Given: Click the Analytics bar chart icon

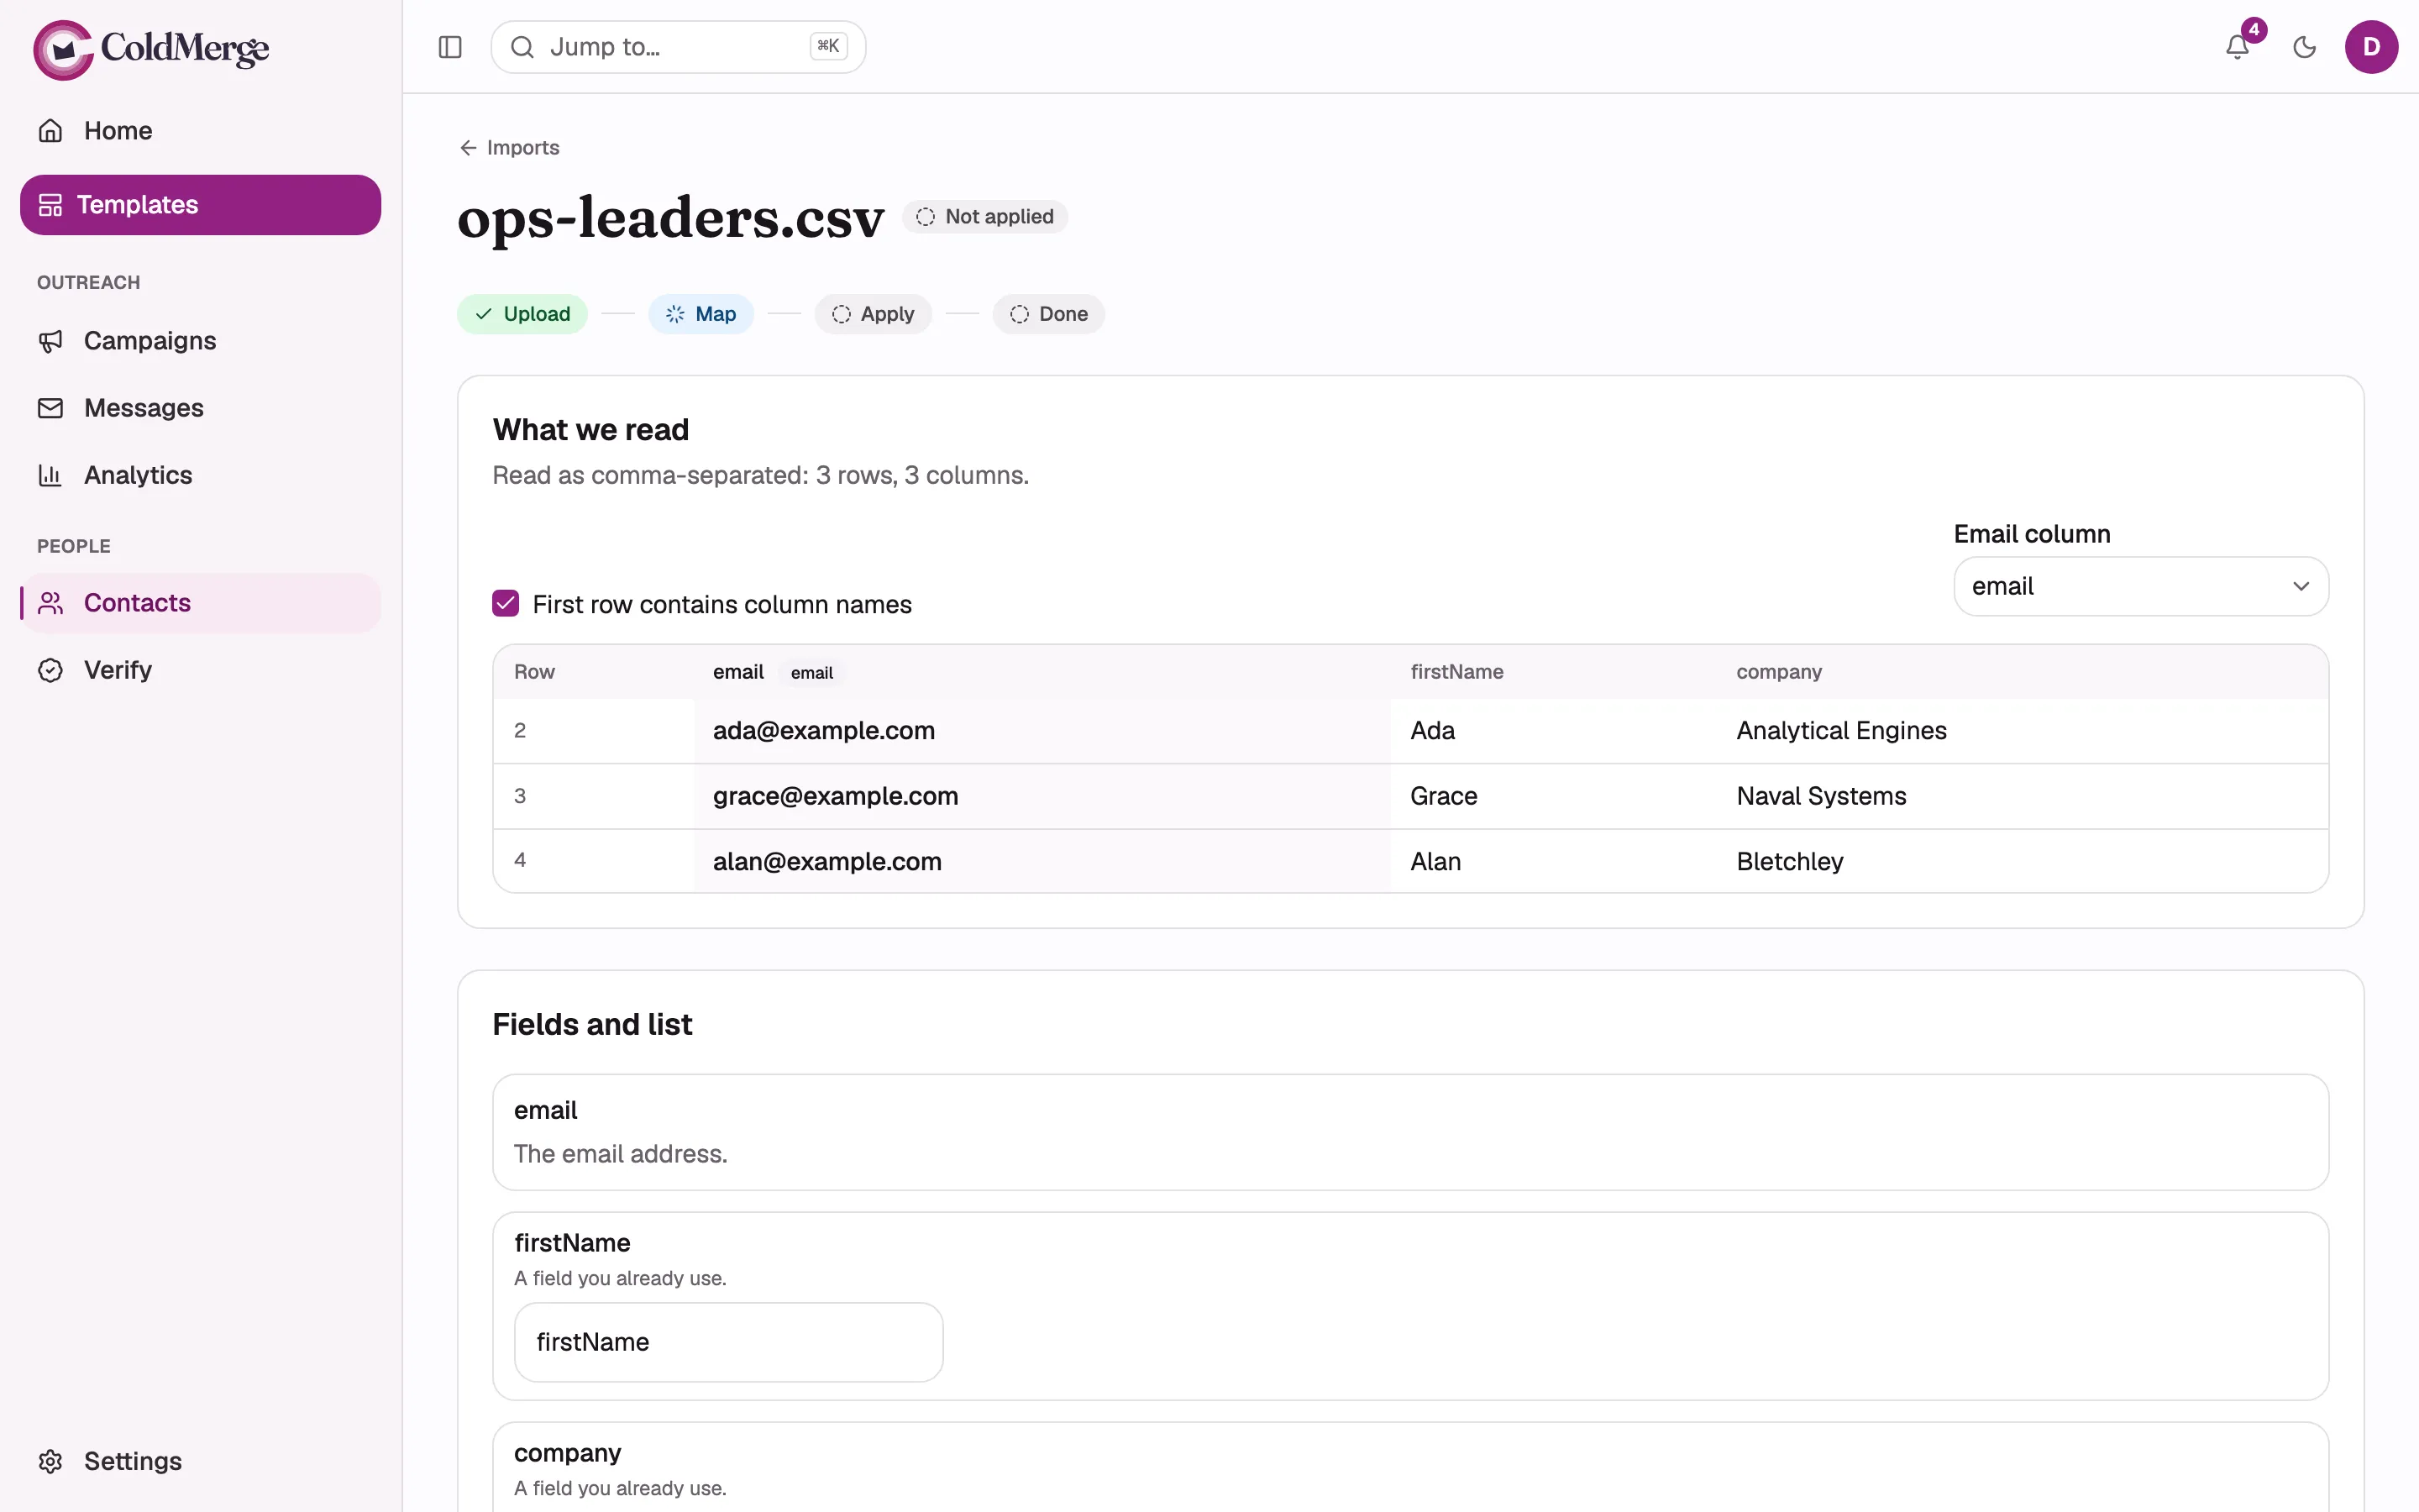Looking at the screenshot, I should (x=50, y=475).
